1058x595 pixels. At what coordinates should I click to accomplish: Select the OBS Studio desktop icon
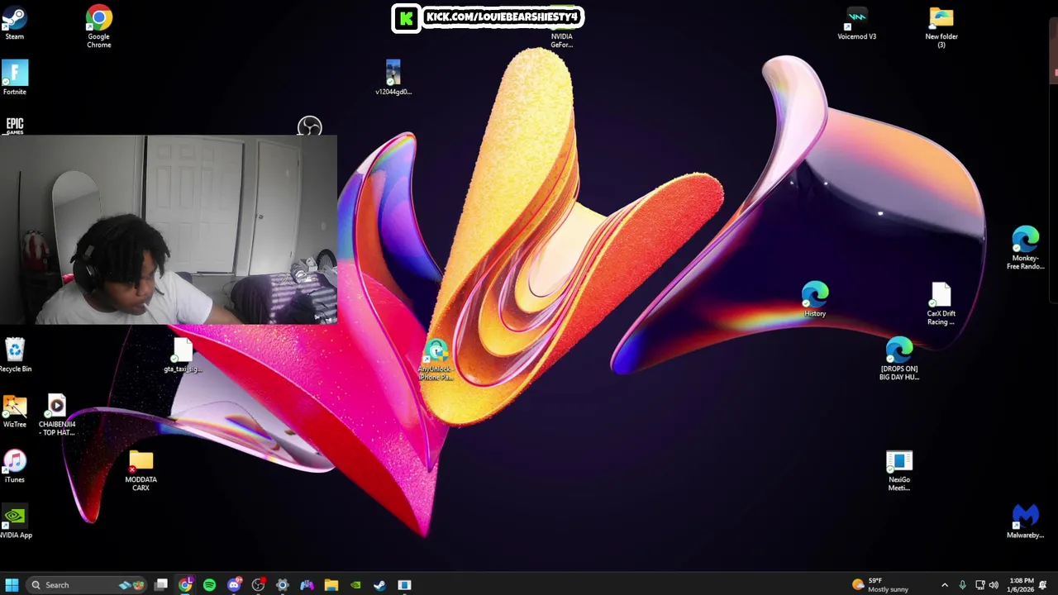[x=309, y=126]
